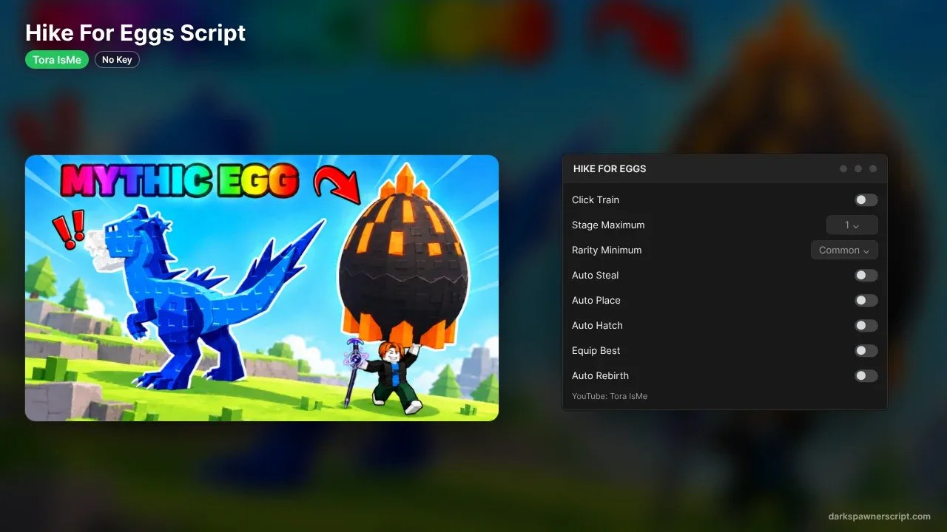Screen dimensions: 947x532
Task: Turn on Auto Steal switch
Action: [866, 275]
